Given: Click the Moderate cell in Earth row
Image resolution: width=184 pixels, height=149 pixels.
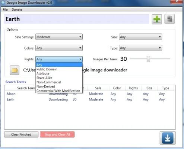Looking at the screenshot, I should point(96,99).
